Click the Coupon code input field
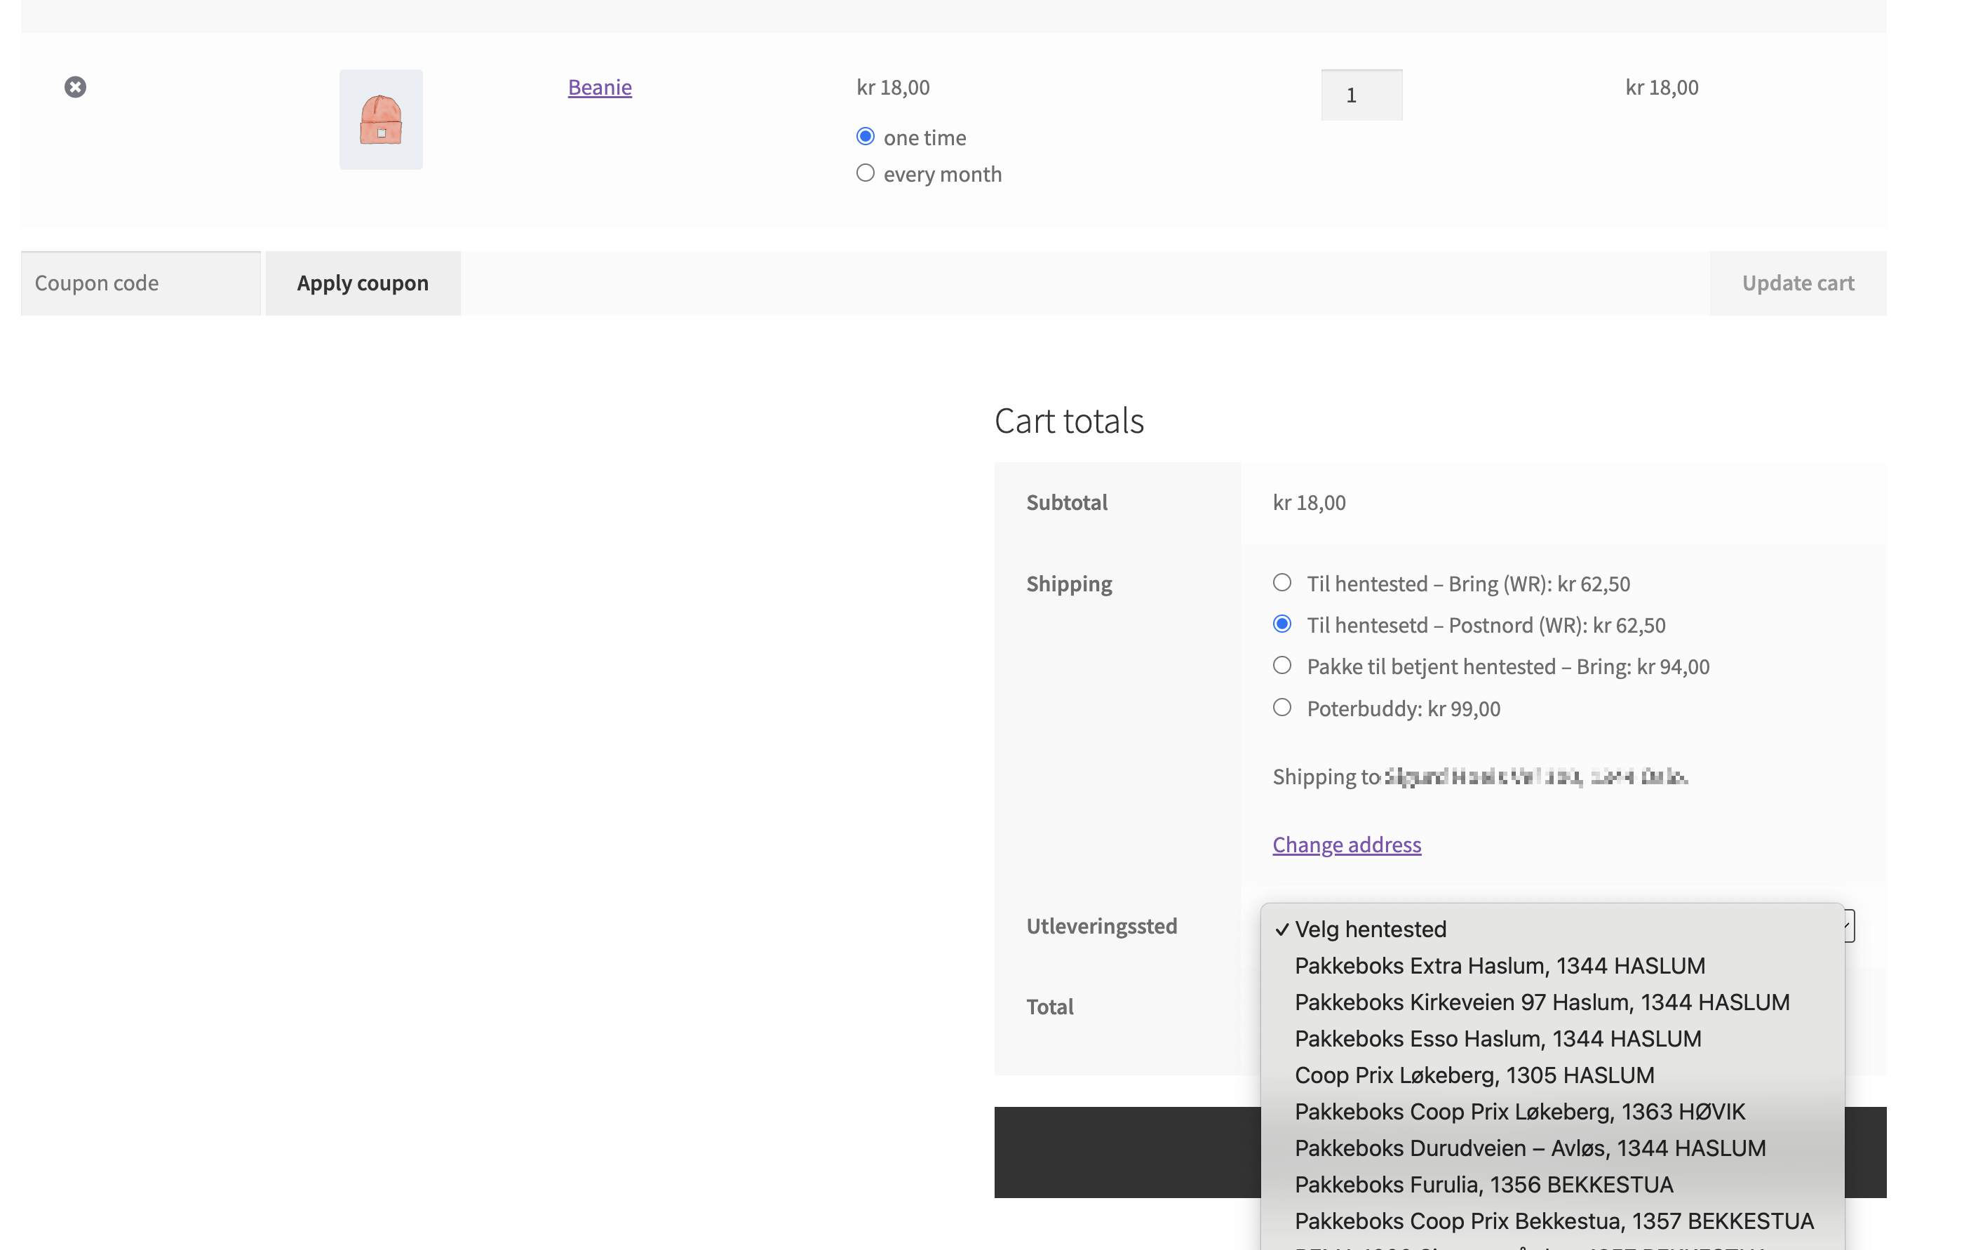Image resolution: width=1971 pixels, height=1250 pixels. 141,283
